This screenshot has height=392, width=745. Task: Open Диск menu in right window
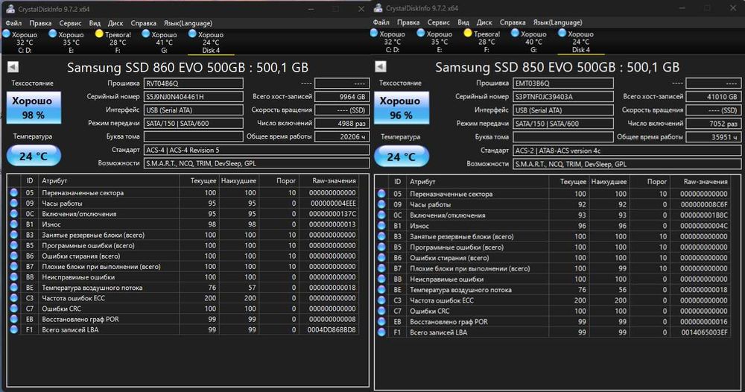(484, 22)
